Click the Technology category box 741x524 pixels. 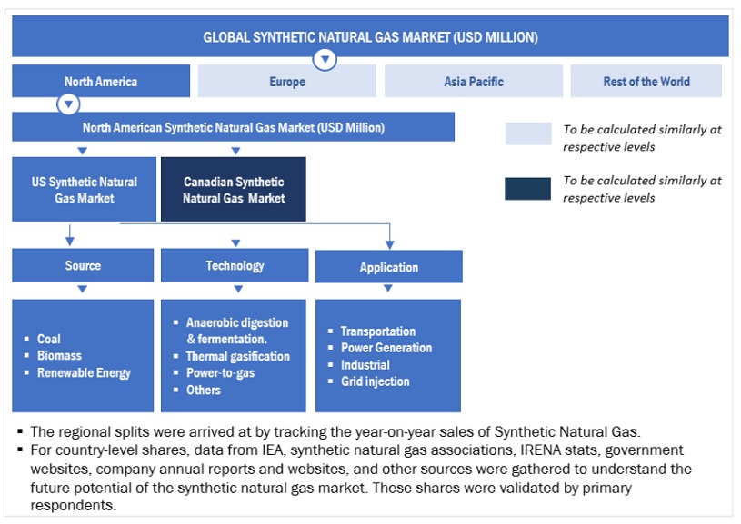click(235, 266)
